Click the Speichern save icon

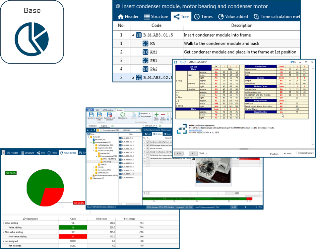pyautogui.click(x=91, y=115)
